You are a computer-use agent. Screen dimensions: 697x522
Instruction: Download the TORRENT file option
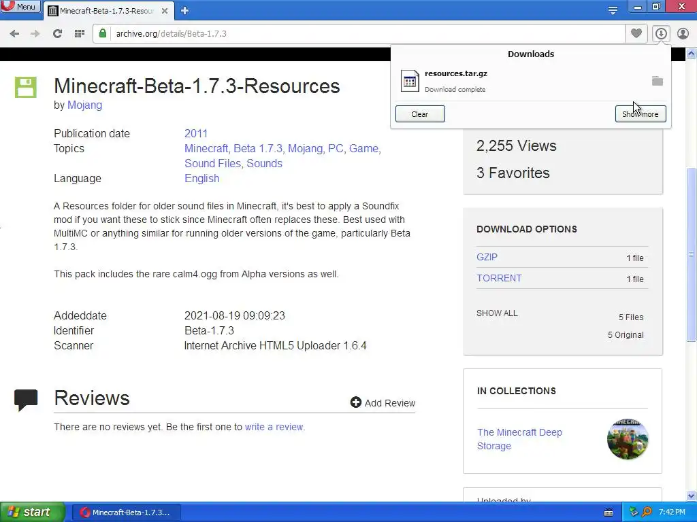click(499, 278)
